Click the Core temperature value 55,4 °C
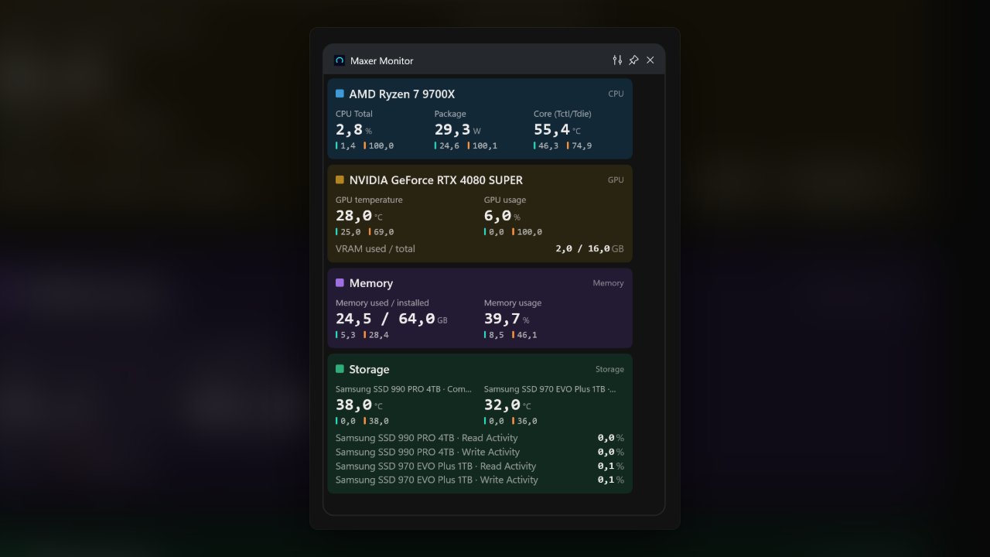 (557, 130)
